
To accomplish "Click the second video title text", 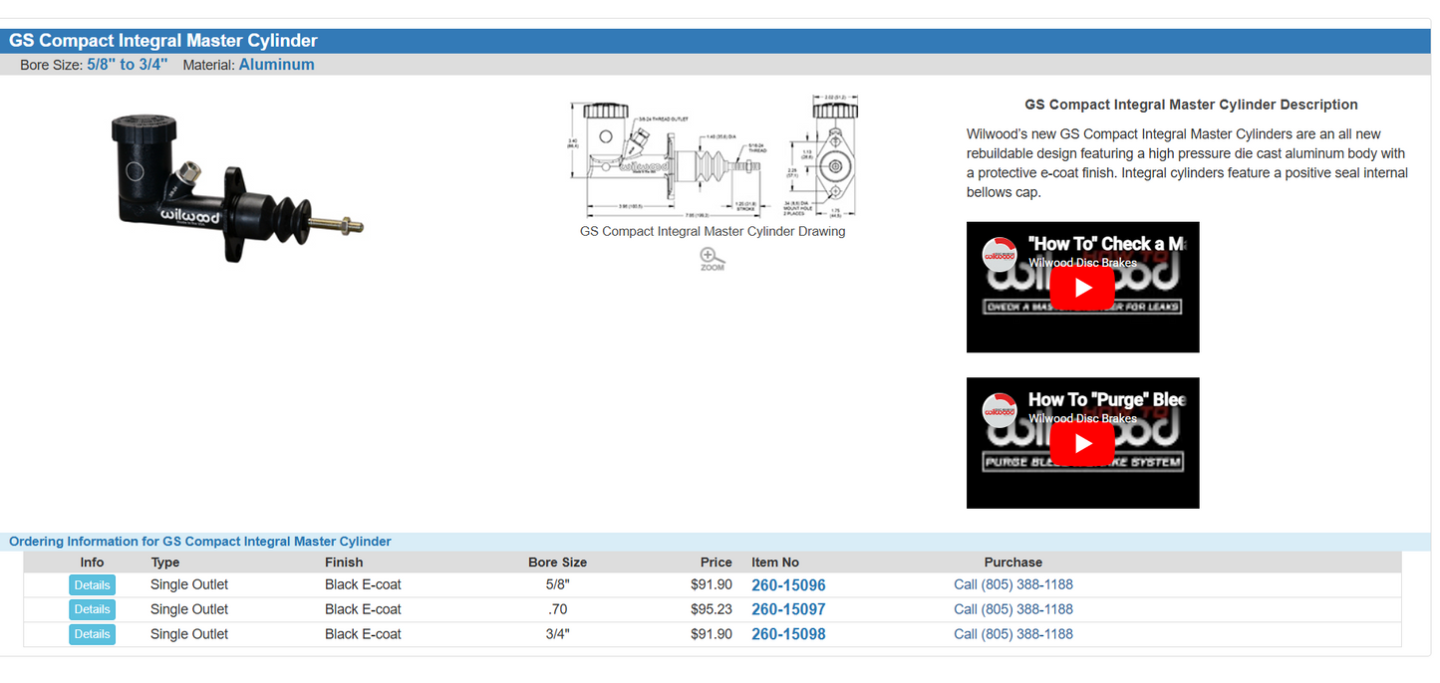I will (x=1107, y=399).
